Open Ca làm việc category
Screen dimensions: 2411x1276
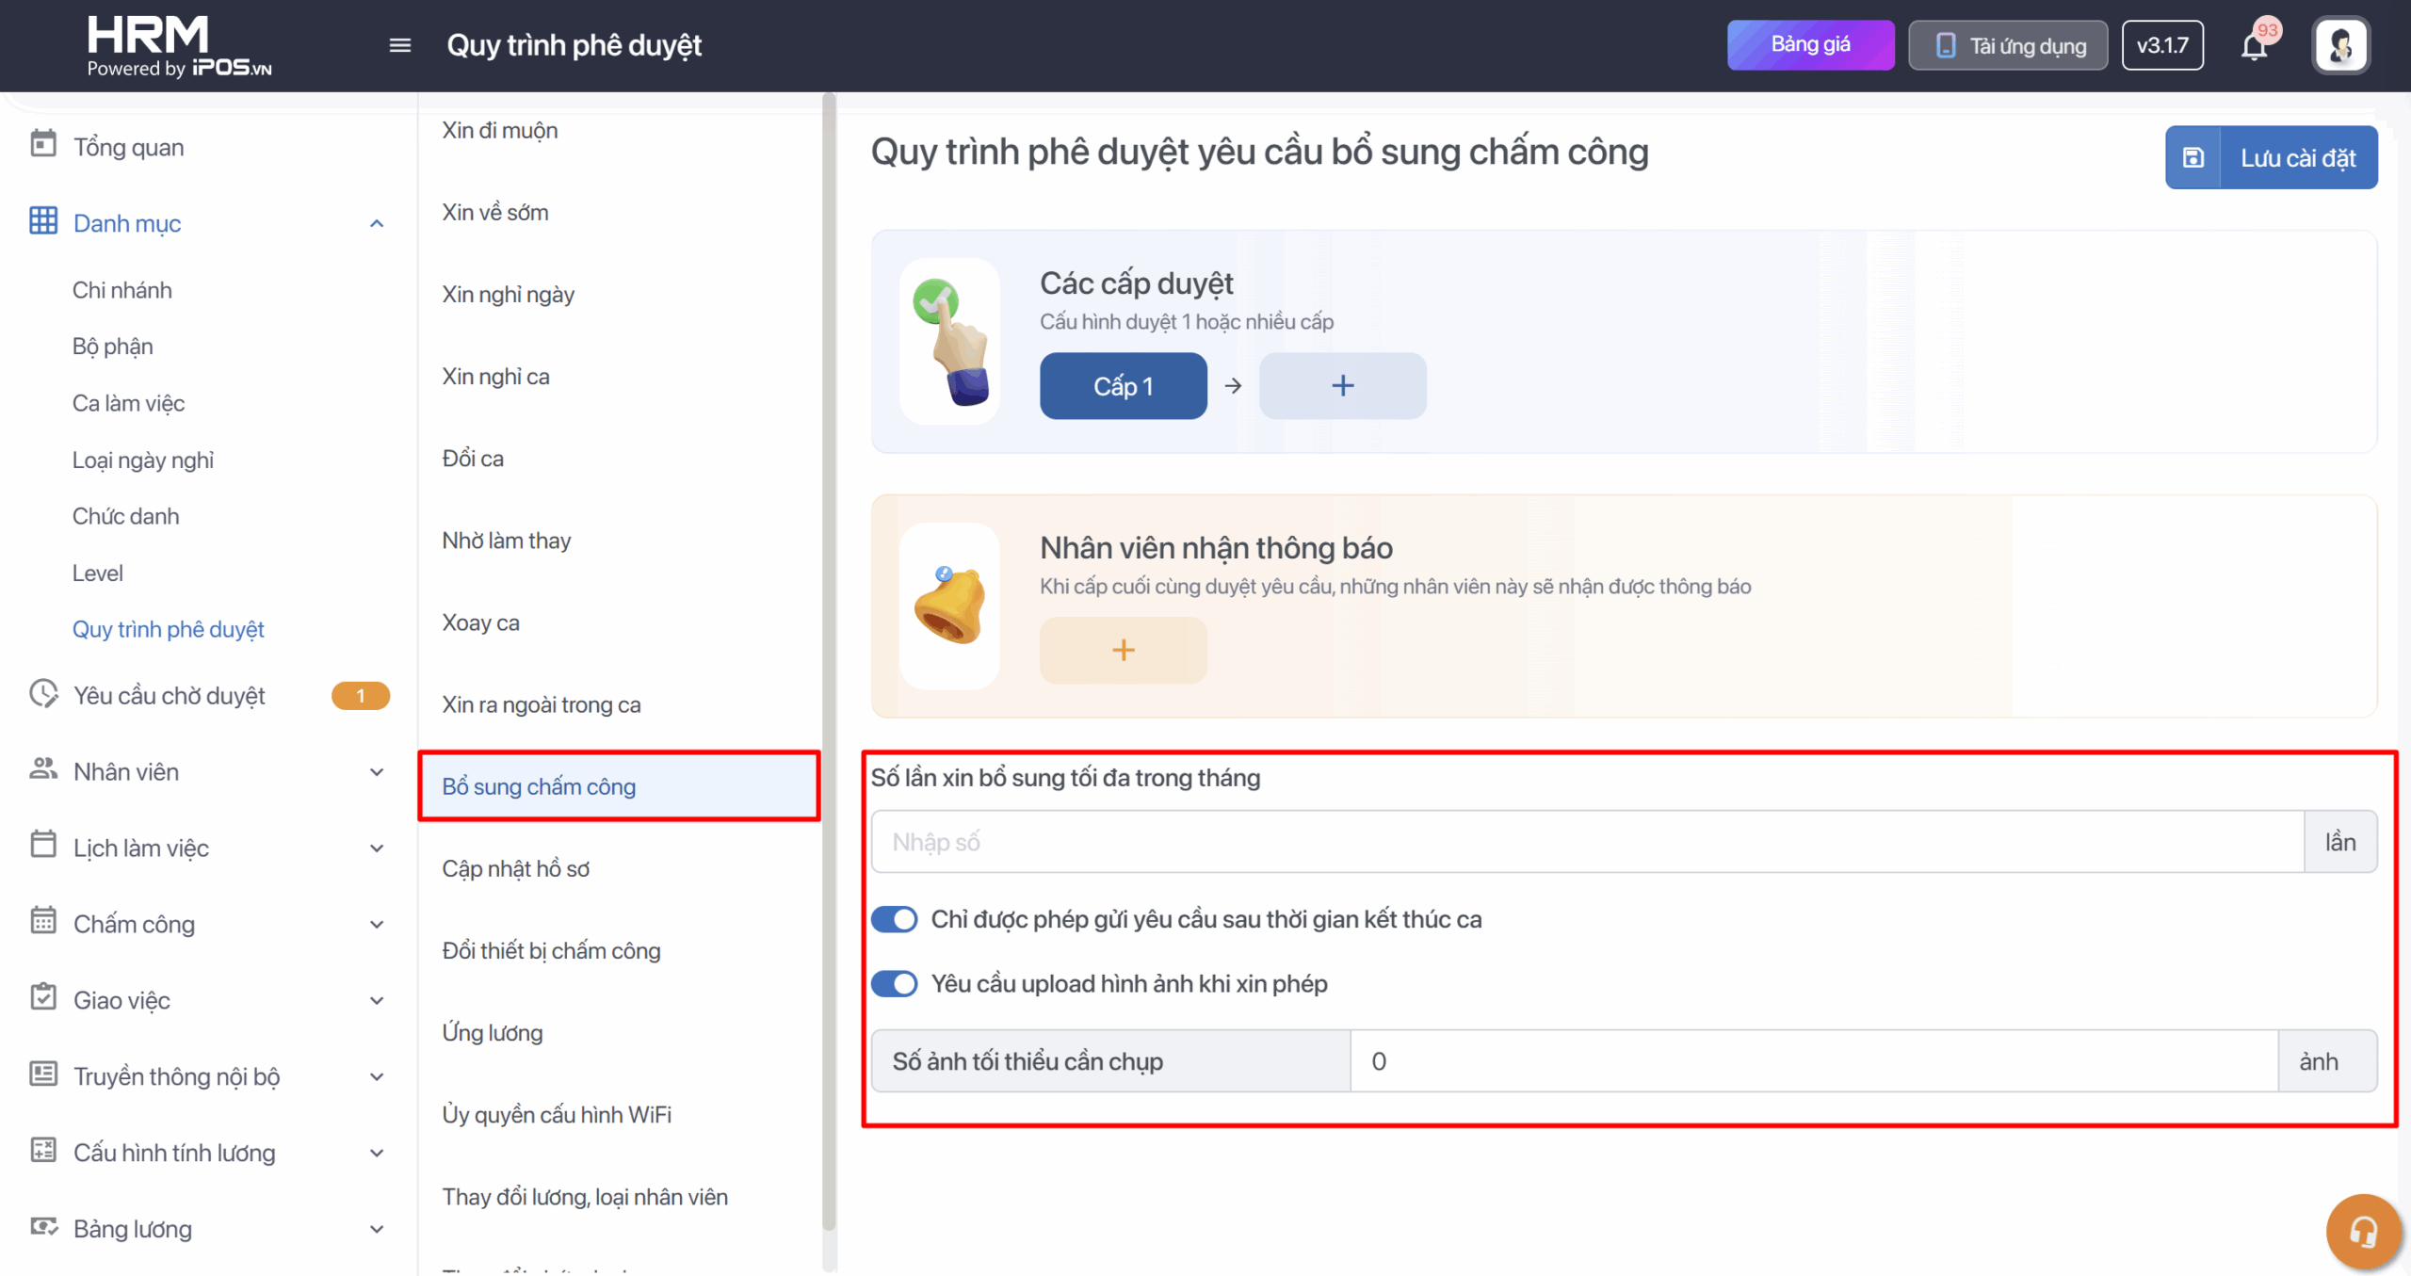coord(128,403)
